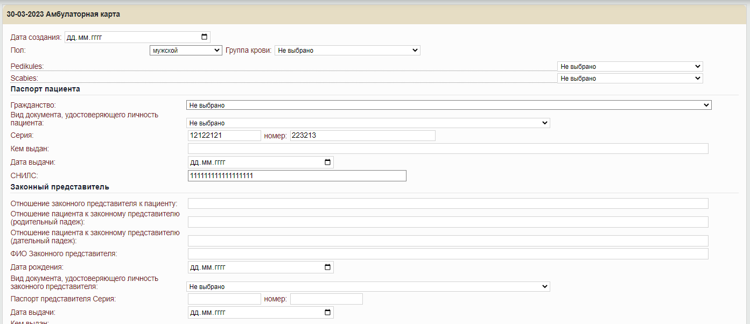The image size is (750, 324).
Task: Click relation field for родительный падеж
Action: click(x=447, y=222)
